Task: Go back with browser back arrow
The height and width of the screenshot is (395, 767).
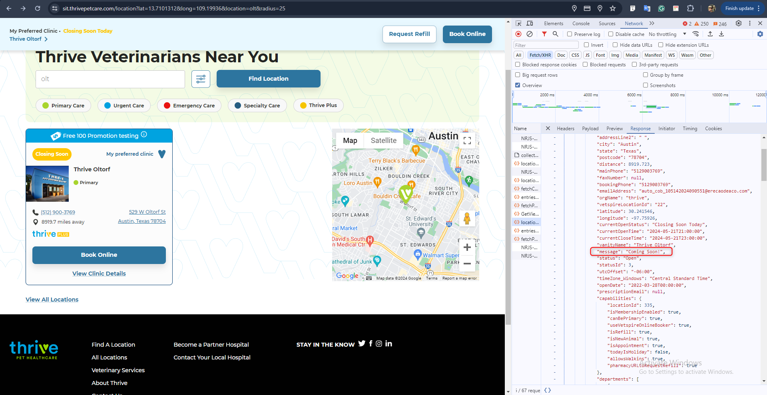Action: click(x=9, y=8)
